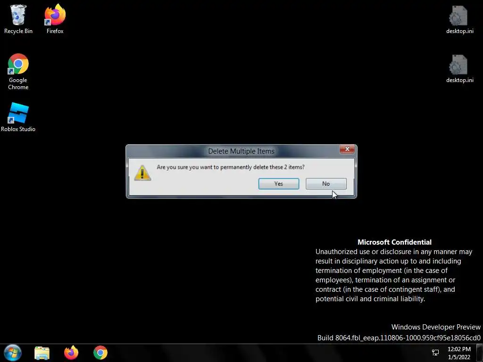Select the Recycle Bin desktop icon
Viewport: 483px width, 362px height.
(18, 19)
